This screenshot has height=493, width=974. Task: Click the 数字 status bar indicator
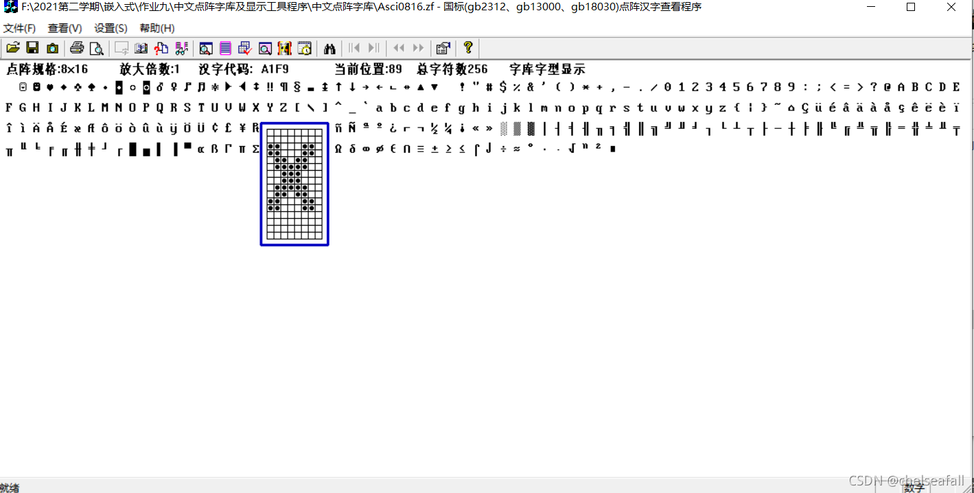coord(914,487)
